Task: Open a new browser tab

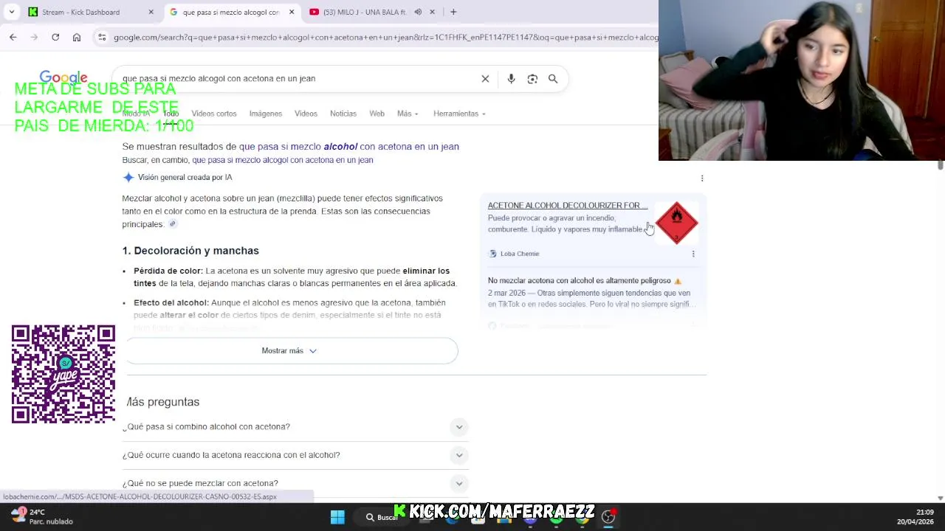Action: click(453, 12)
